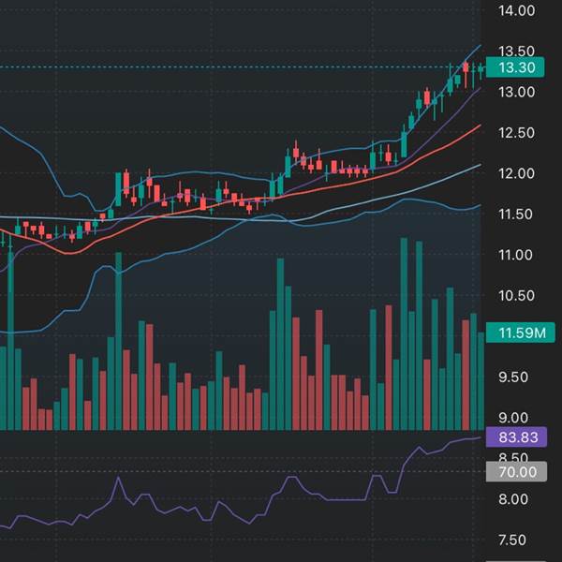Click the 13.00 price axis label
Viewport: 562px width, 562px height.
point(516,92)
